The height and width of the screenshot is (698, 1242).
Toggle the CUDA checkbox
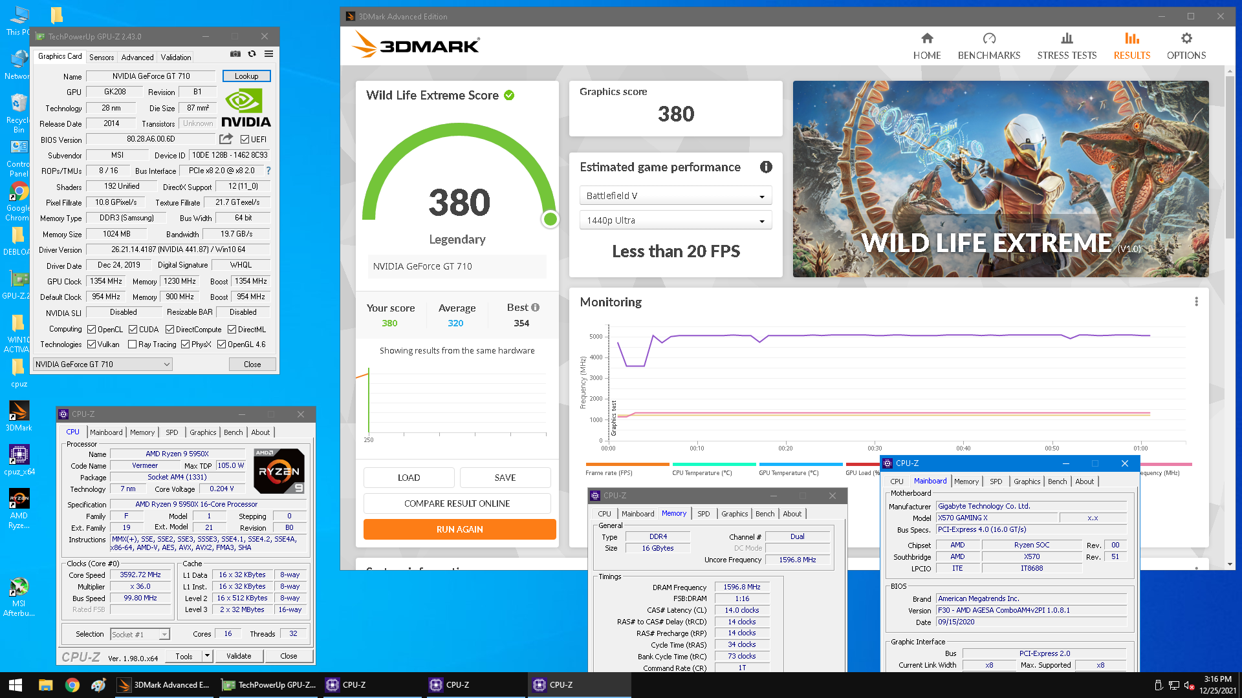pyautogui.click(x=133, y=329)
